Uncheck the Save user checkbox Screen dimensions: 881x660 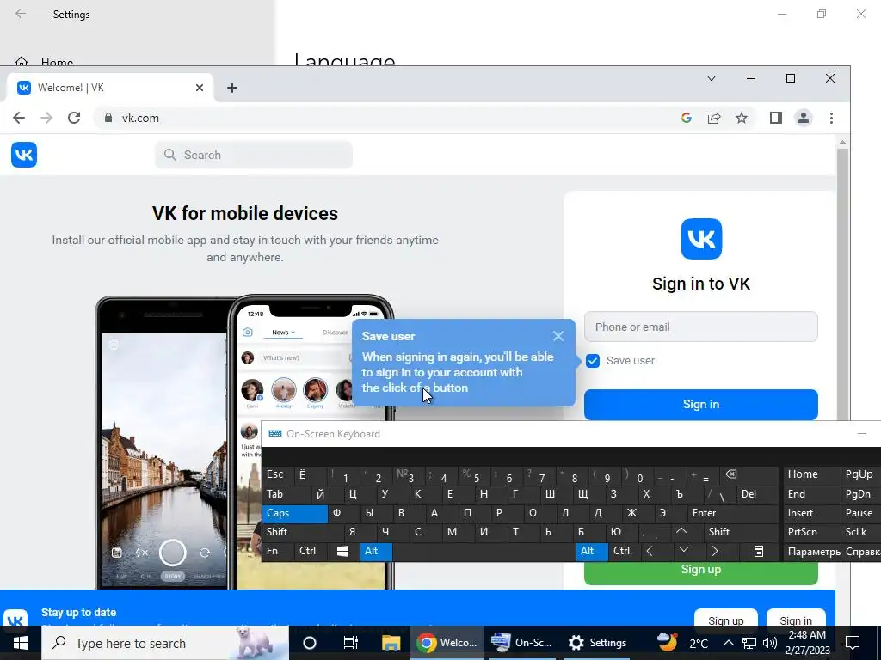[593, 361]
